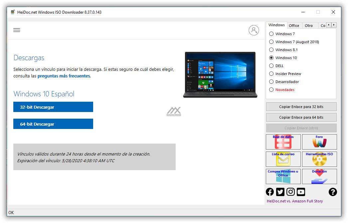
Task: Open the Lista de correo tile
Action: [283, 159]
